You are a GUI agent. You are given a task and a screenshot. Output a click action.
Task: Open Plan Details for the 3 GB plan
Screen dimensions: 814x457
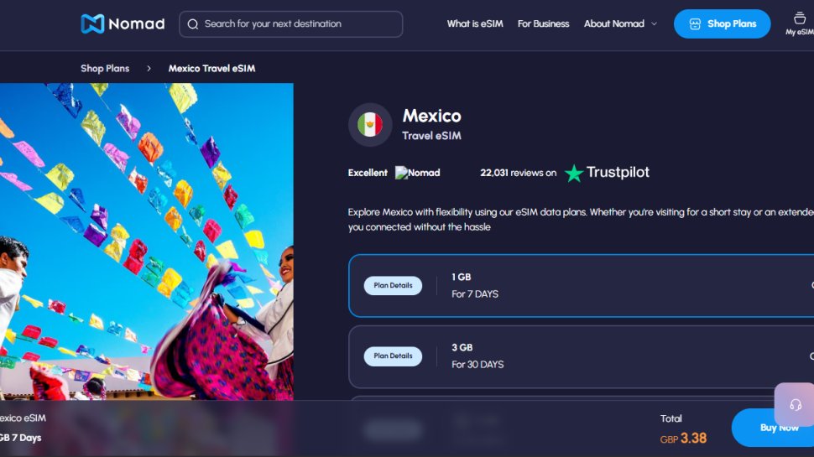point(393,356)
